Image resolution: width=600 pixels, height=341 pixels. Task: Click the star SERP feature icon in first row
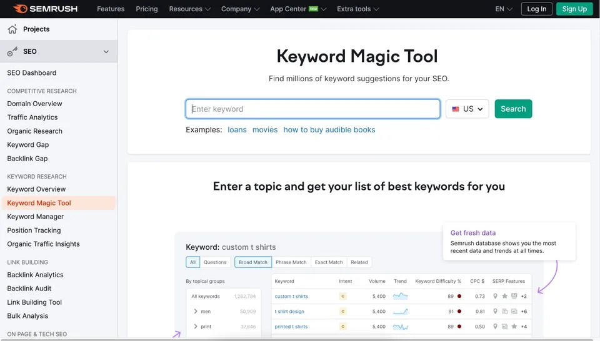point(505,296)
